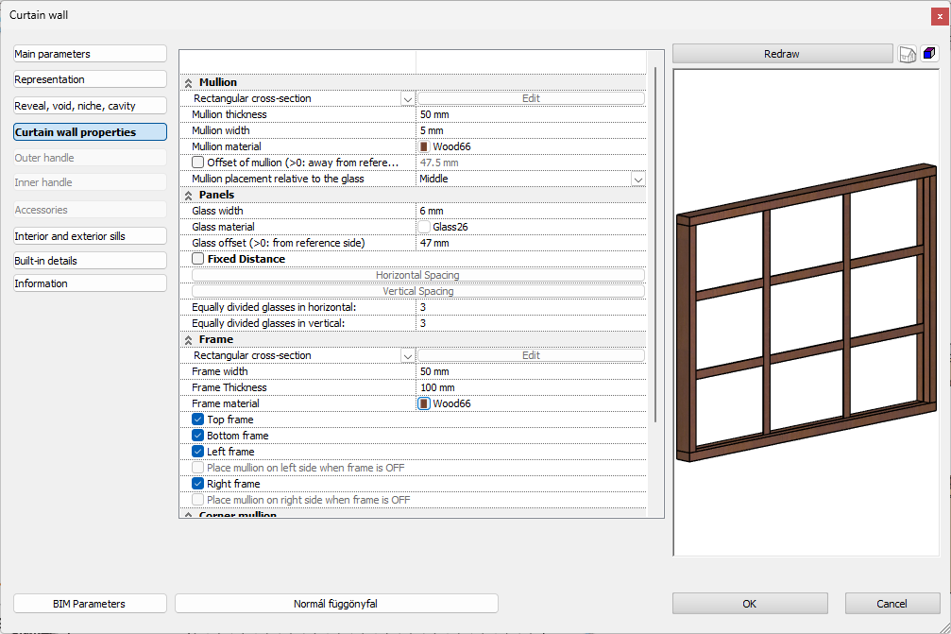Image resolution: width=951 pixels, height=634 pixels.
Task: Tick Place mullion on right side checkbox
Action: [x=197, y=500]
